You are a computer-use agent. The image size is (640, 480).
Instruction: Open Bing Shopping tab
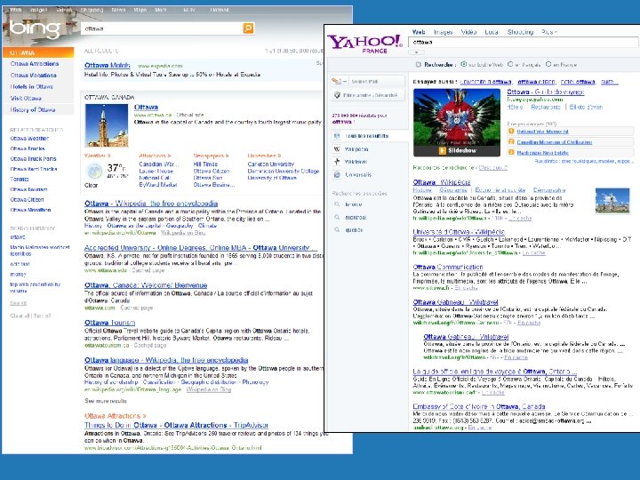pyautogui.click(x=92, y=10)
